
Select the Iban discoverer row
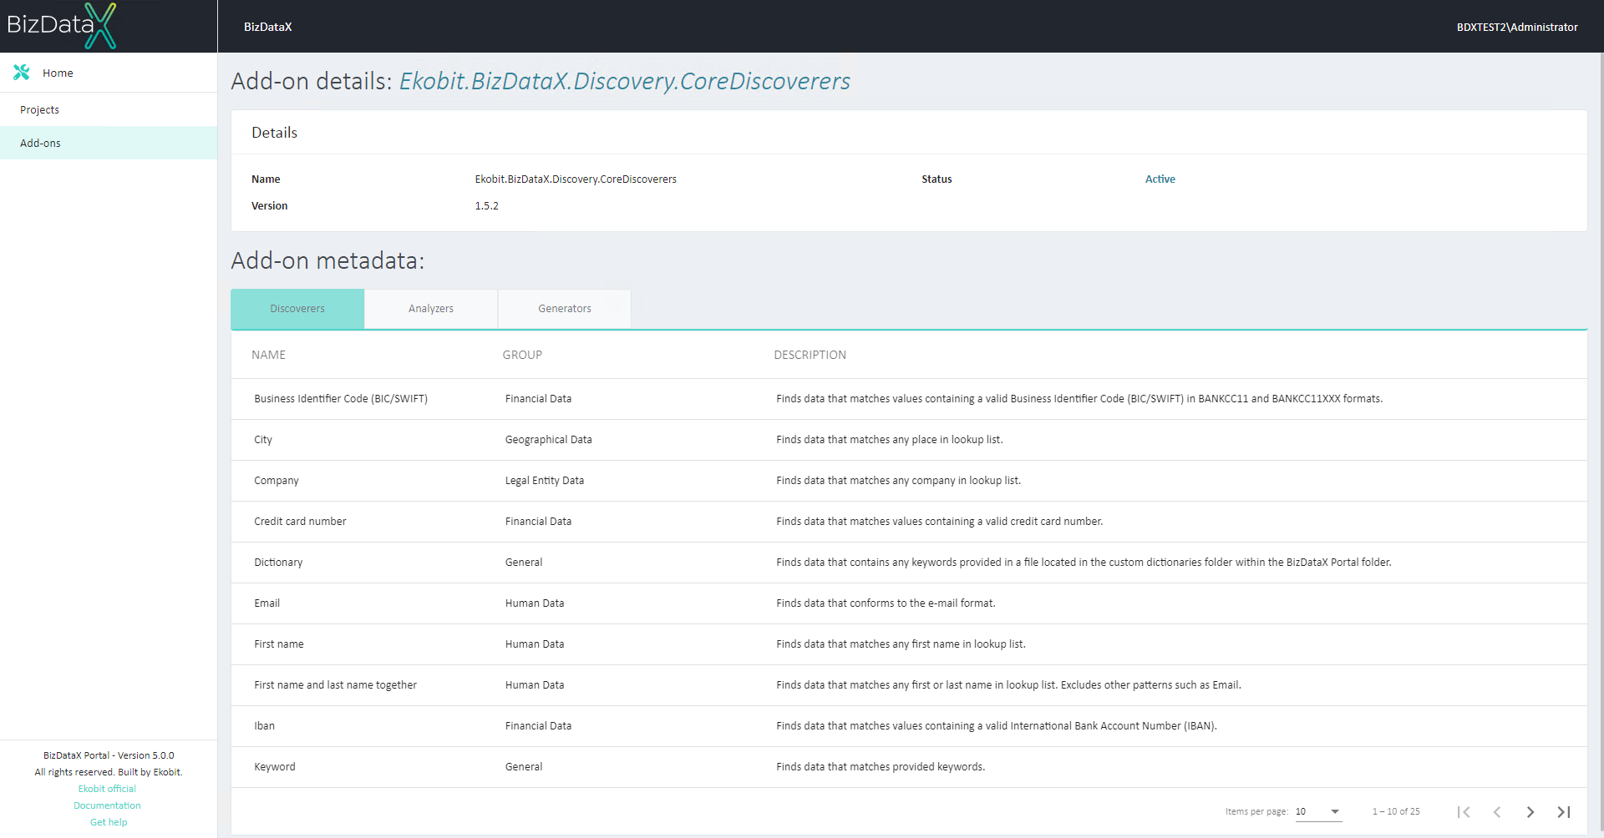tap(909, 726)
